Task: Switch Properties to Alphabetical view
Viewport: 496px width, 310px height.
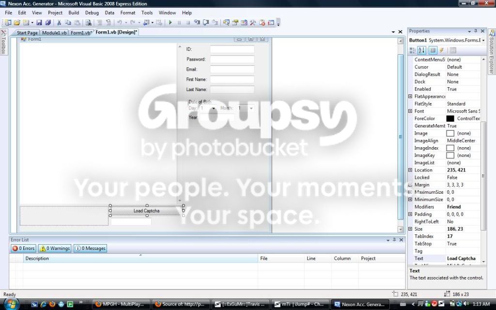Action: [422, 50]
